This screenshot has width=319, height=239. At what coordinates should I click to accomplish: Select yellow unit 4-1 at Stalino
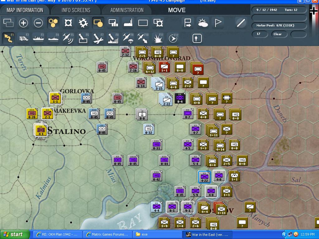coord(41,130)
